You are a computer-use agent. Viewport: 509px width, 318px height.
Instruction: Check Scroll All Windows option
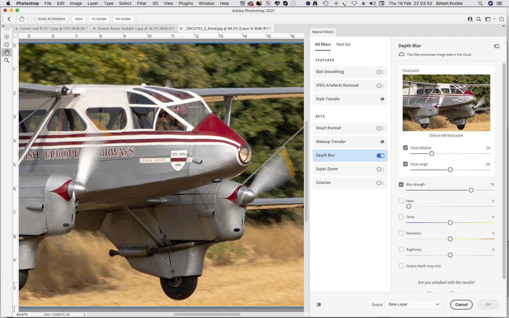click(35, 19)
